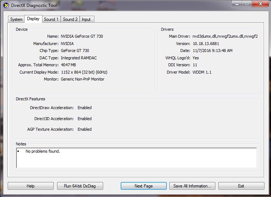271x197 pixels.
Task: Open the Sound 1 tab
Action: (51, 19)
